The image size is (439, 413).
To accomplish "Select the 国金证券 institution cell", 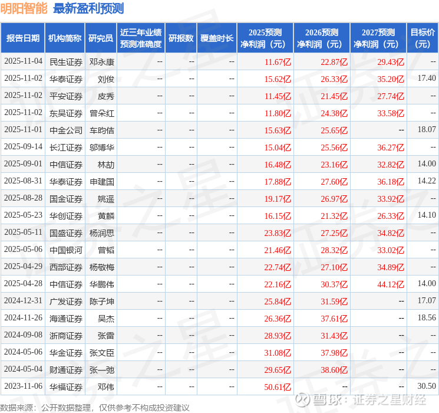I will [x=66, y=199].
